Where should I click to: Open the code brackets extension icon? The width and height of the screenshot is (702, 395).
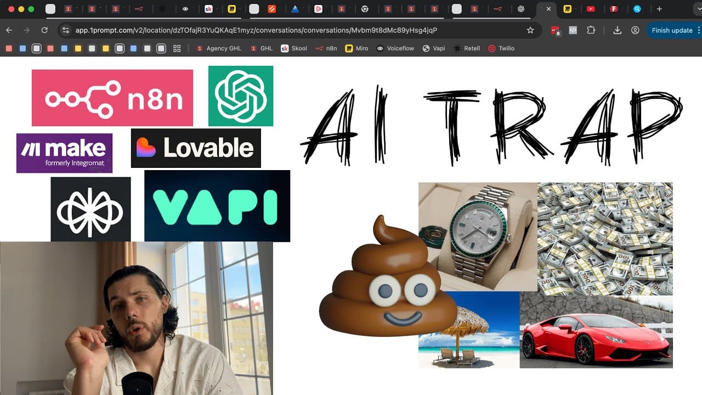pos(573,30)
